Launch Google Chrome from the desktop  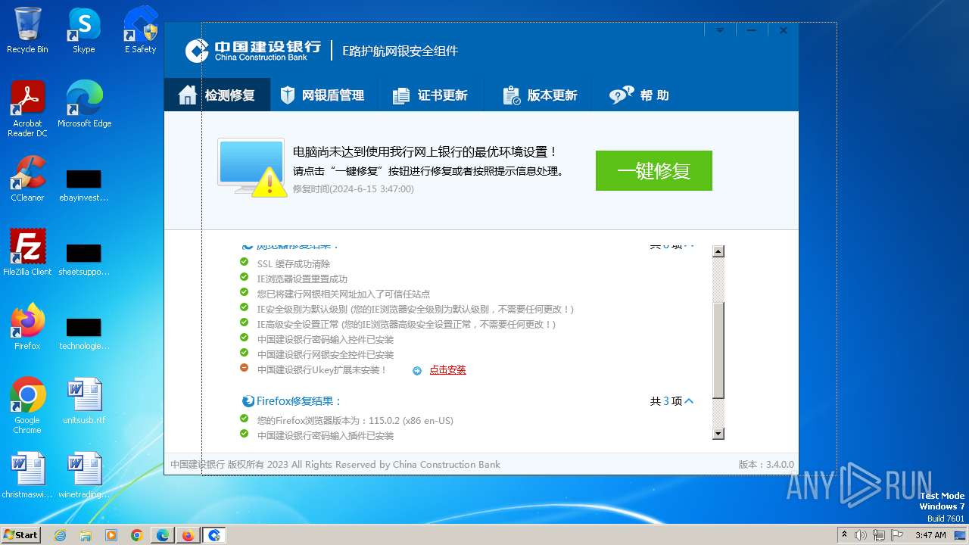pos(27,406)
